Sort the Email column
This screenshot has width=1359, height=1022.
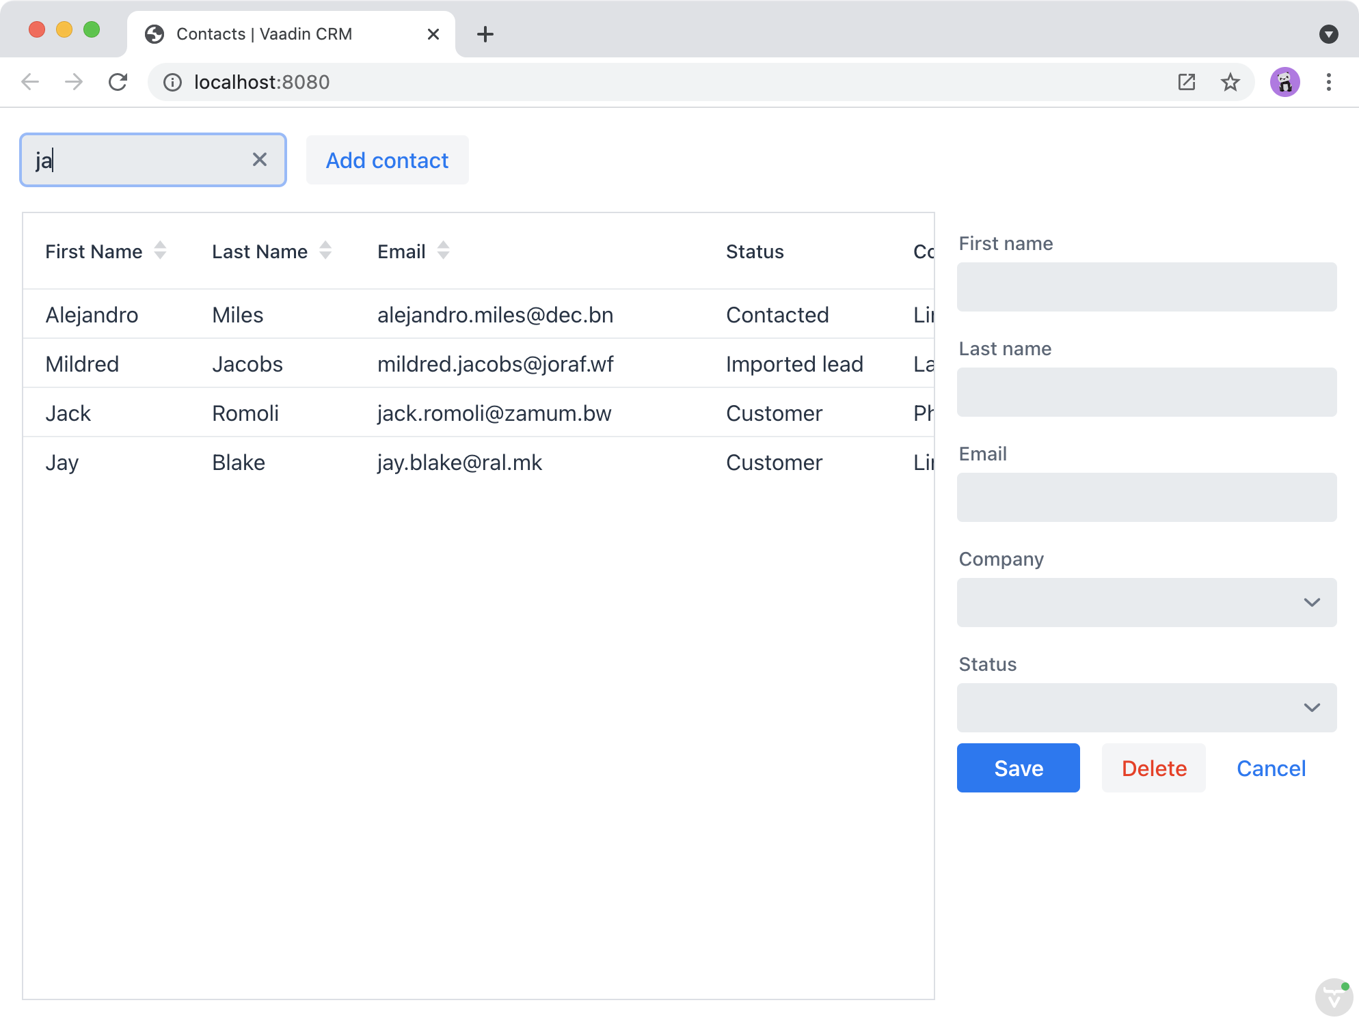pyautogui.click(x=443, y=251)
